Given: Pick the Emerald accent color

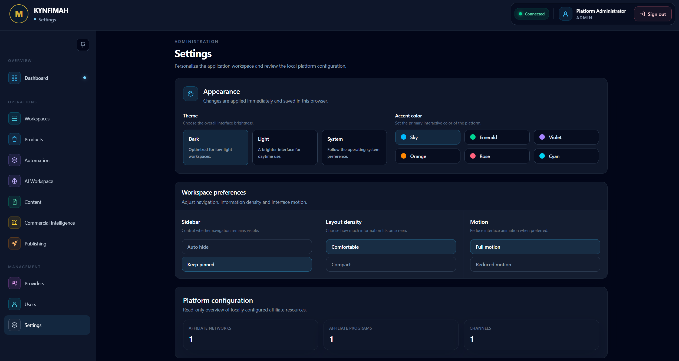Looking at the screenshot, I should click(497, 137).
